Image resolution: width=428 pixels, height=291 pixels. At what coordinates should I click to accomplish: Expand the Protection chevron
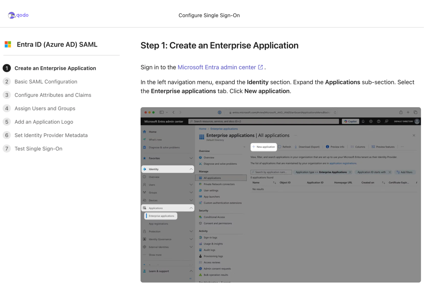pyautogui.click(x=191, y=232)
